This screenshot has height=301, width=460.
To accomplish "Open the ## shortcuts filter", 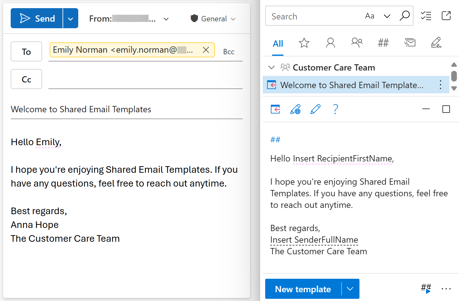I will coord(383,43).
